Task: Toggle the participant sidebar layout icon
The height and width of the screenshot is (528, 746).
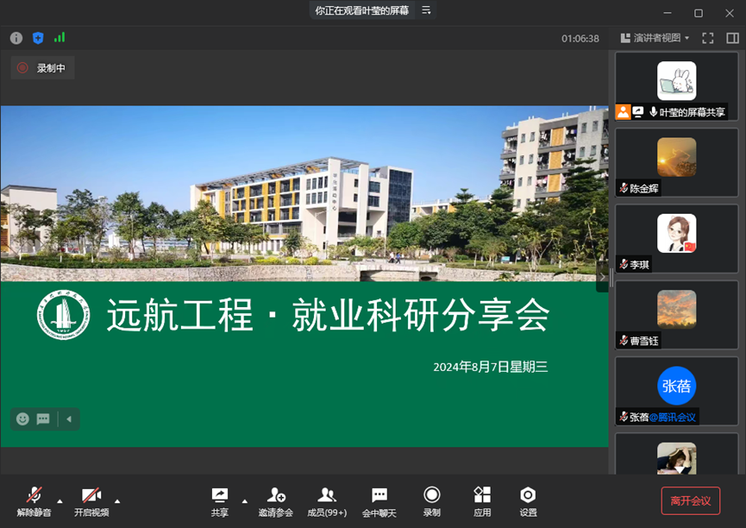Action: (x=731, y=38)
